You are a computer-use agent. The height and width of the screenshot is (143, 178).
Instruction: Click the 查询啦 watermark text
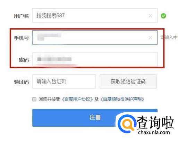coord(155,123)
